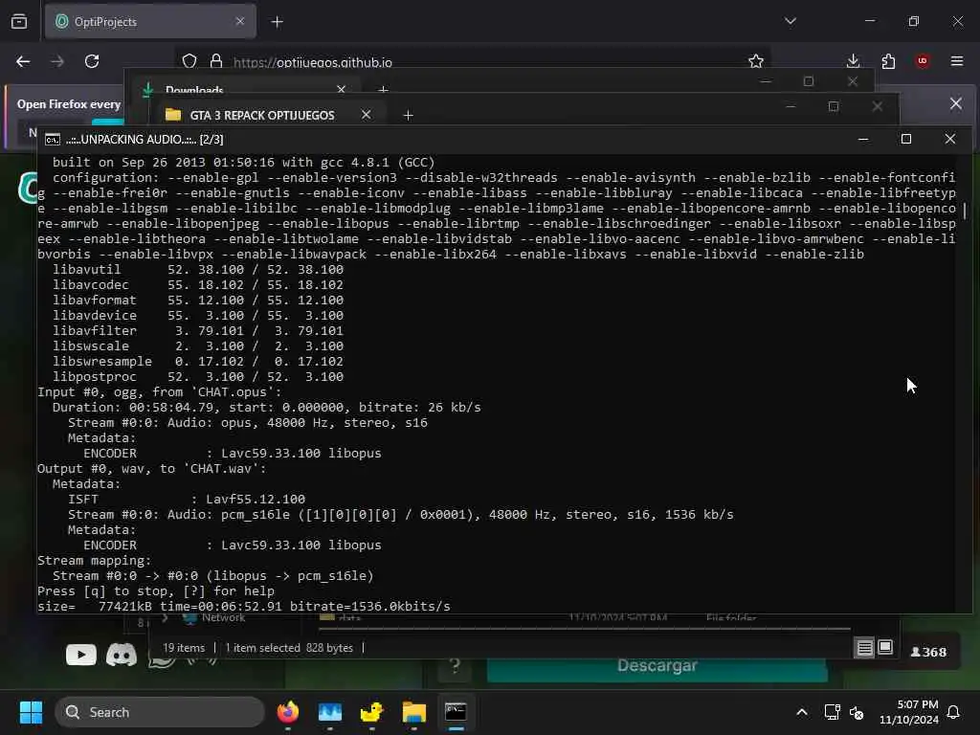The width and height of the screenshot is (980, 735).
Task: Open Windows notifications bell
Action: tap(954, 712)
